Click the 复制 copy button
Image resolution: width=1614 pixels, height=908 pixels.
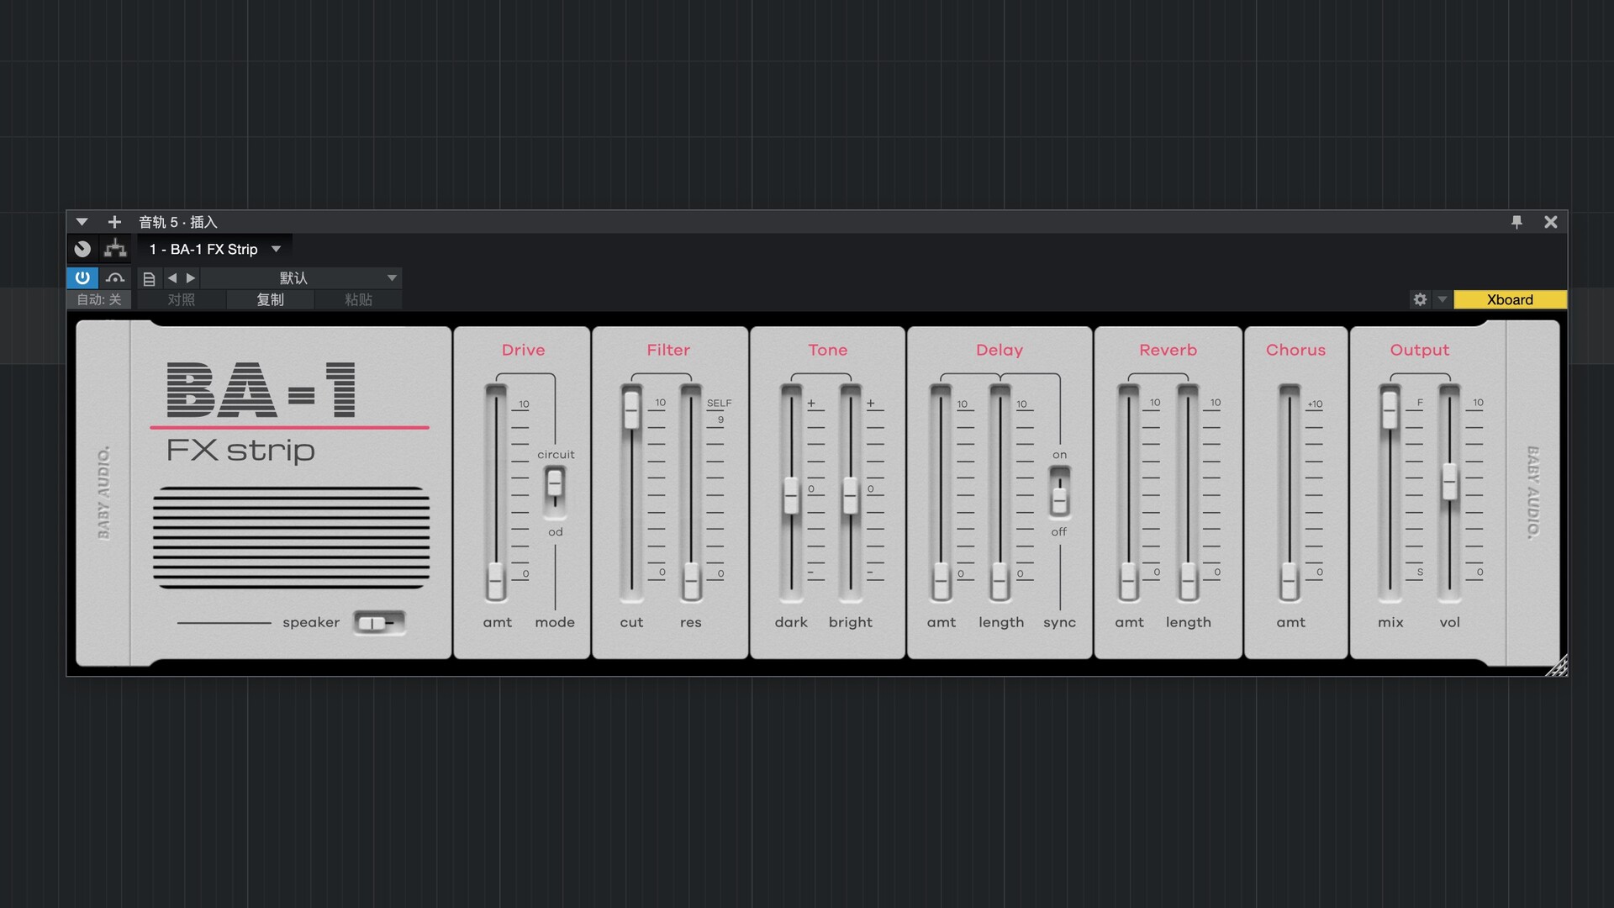pos(270,300)
